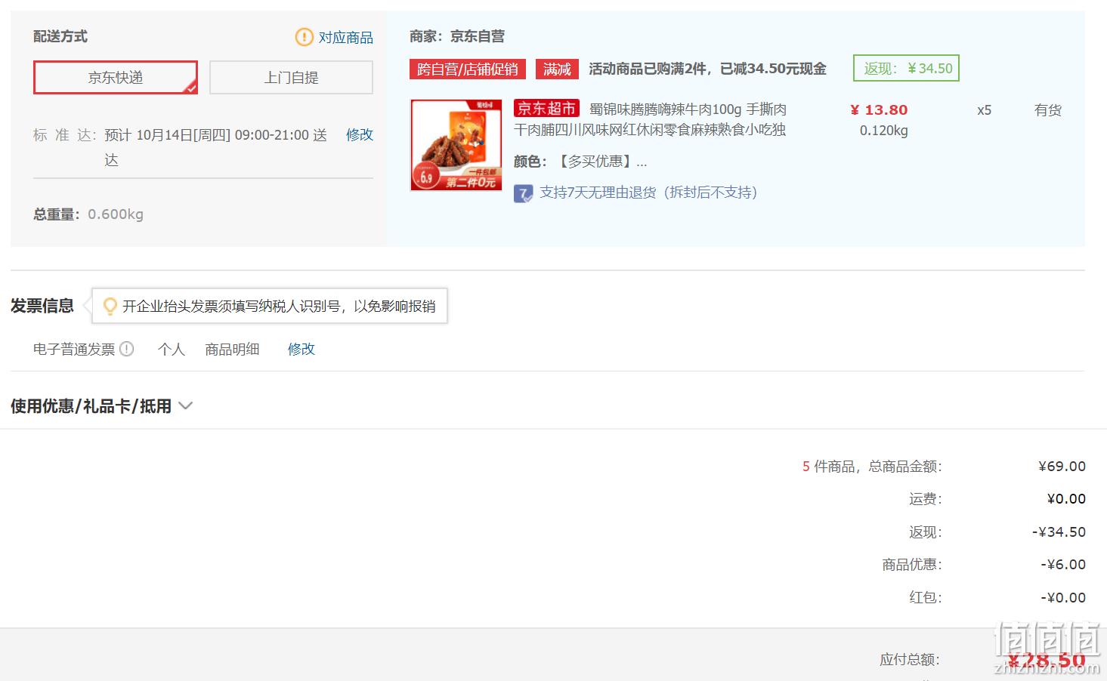Click the 0.120kg weight value

click(883, 131)
